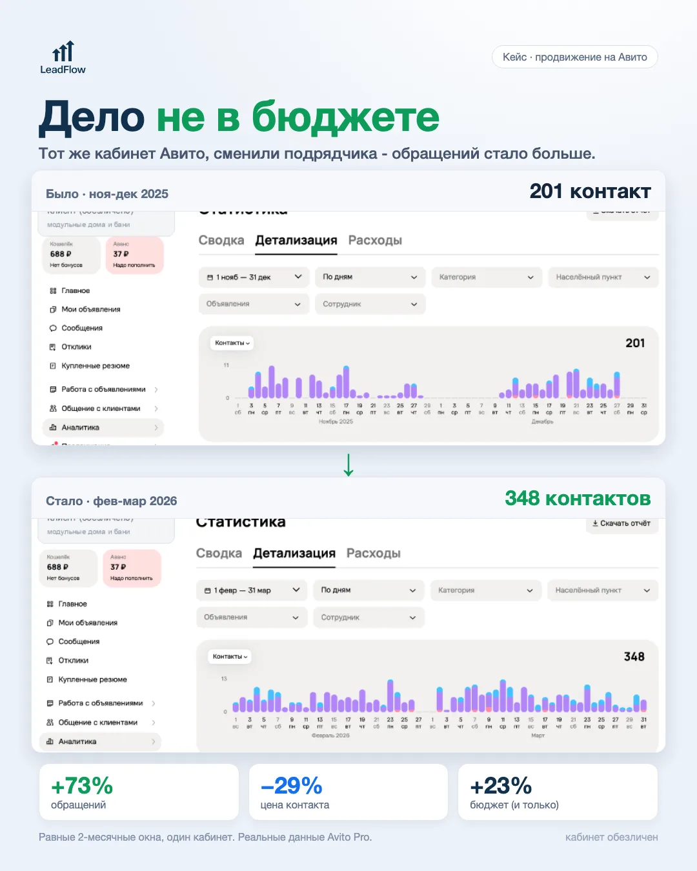Screen dimensions: 697x871
Task: Click the Аналитика chart icon in the Стало panel
Action: 50,742
